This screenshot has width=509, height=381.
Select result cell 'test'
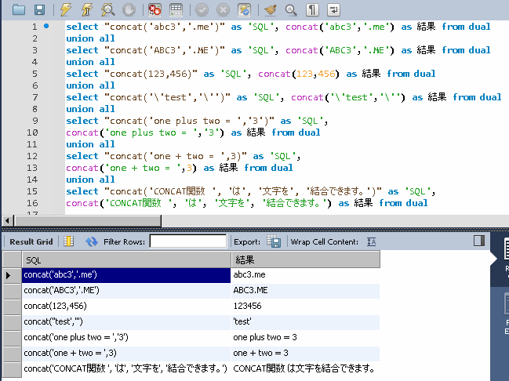pyautogui.click(x=305, y=321)
